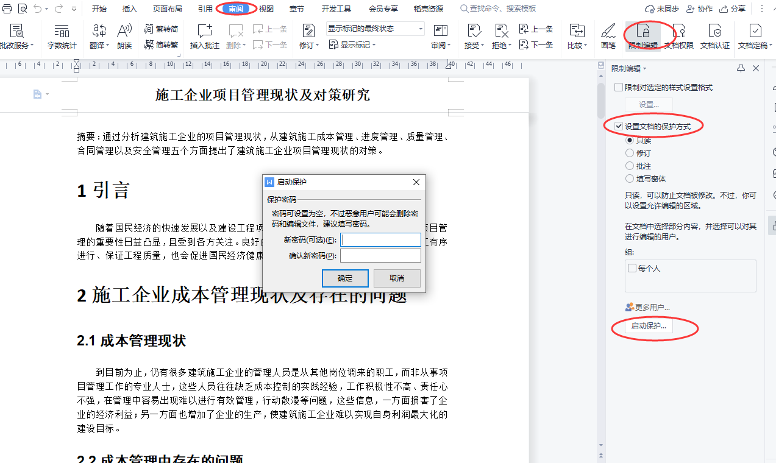This screenshot has width=776, height=463.
Task: Click 确定 in the 启动保护 dialog
Action: coord(345,278)
